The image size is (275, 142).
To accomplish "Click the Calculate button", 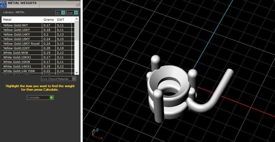I will [x=40, y=97].
